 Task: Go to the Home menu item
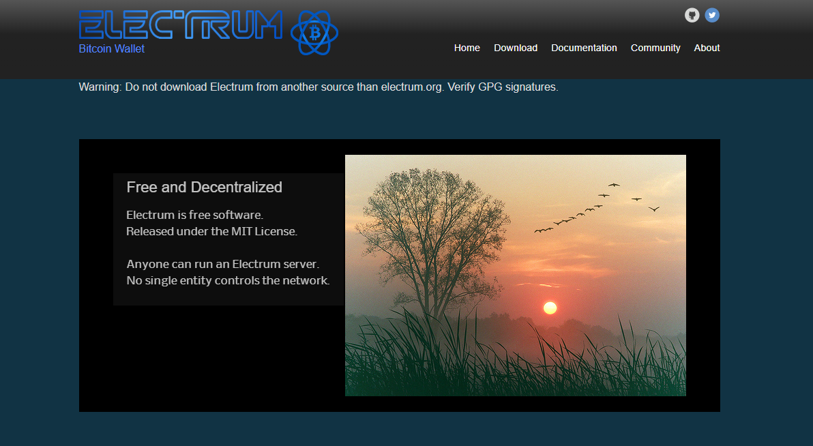[467, 48]
